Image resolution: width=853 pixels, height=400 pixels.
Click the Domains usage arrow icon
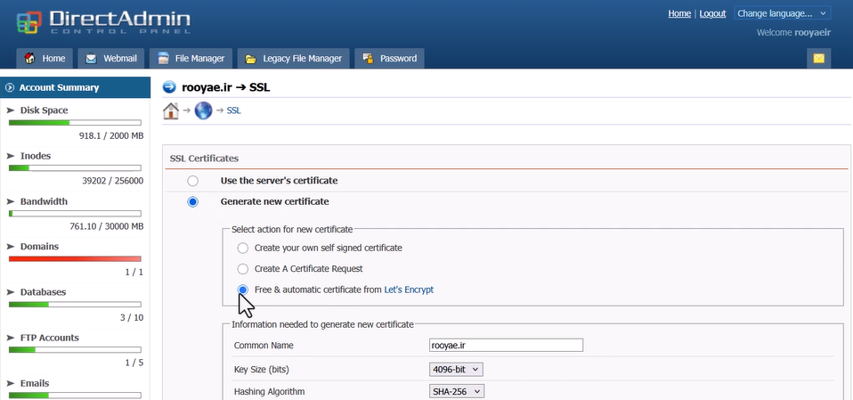coord(11,246)
